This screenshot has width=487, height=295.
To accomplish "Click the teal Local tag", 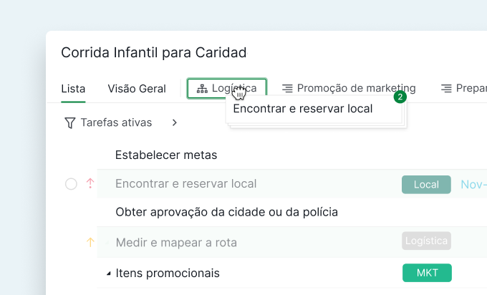I will [426, 185].
